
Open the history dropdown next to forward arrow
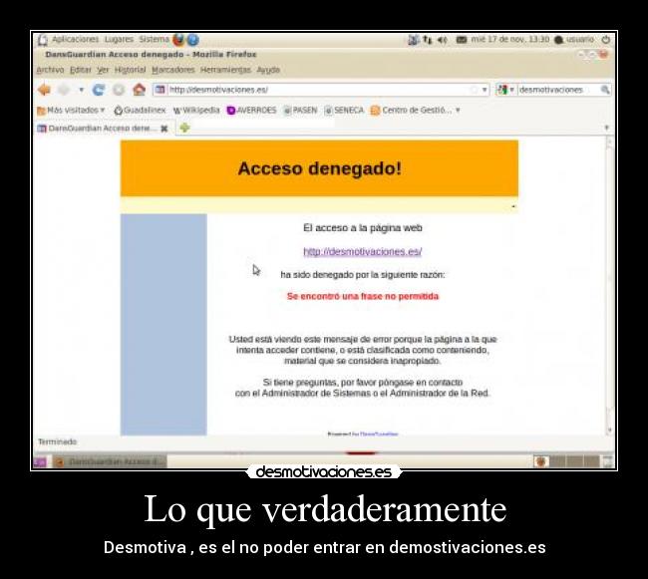click(x=82, y=90)
